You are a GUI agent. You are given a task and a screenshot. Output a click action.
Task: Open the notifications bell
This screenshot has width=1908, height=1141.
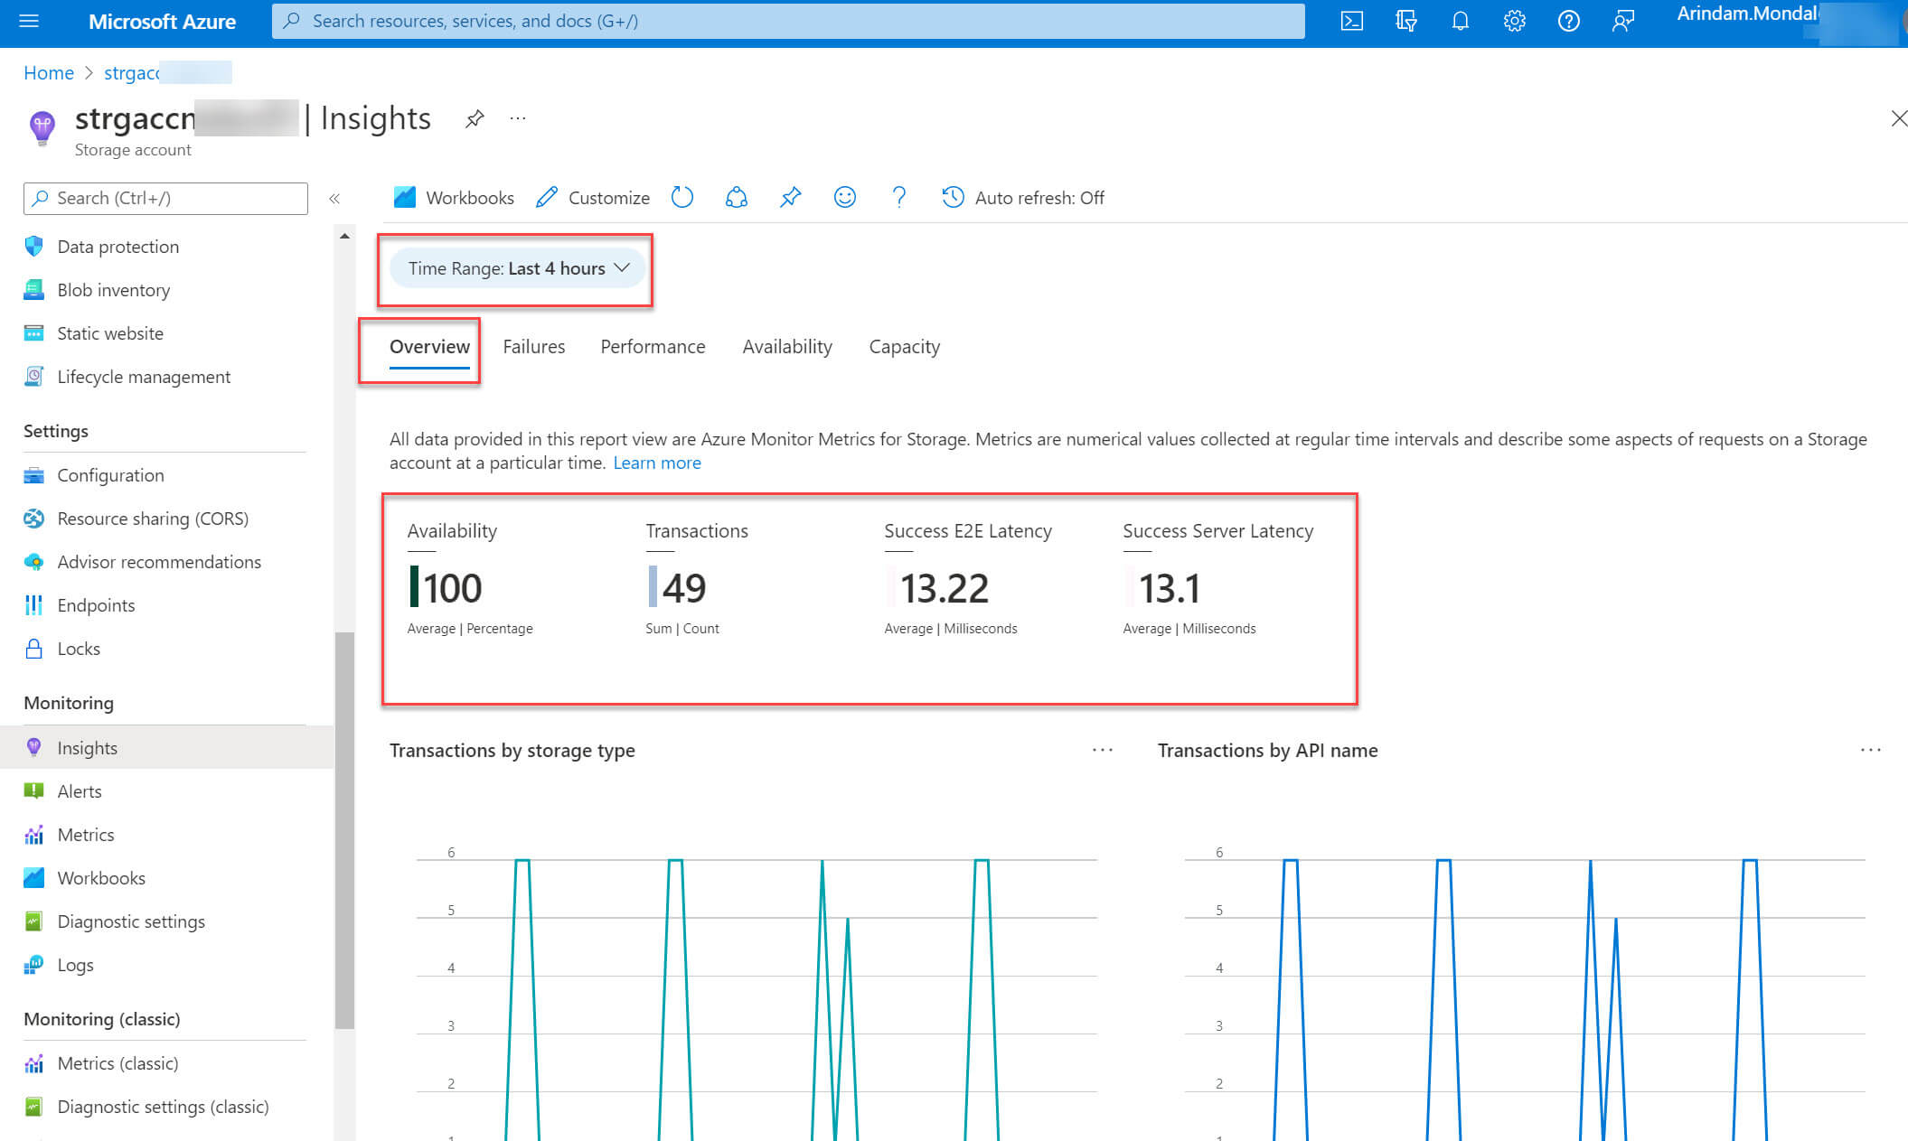[1460, 21]
